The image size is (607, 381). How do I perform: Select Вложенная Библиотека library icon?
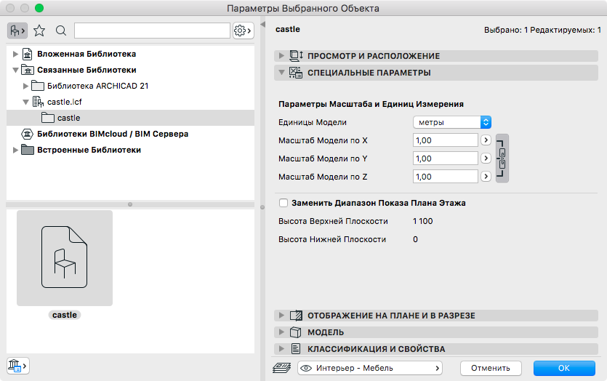[x=27, y=54]
